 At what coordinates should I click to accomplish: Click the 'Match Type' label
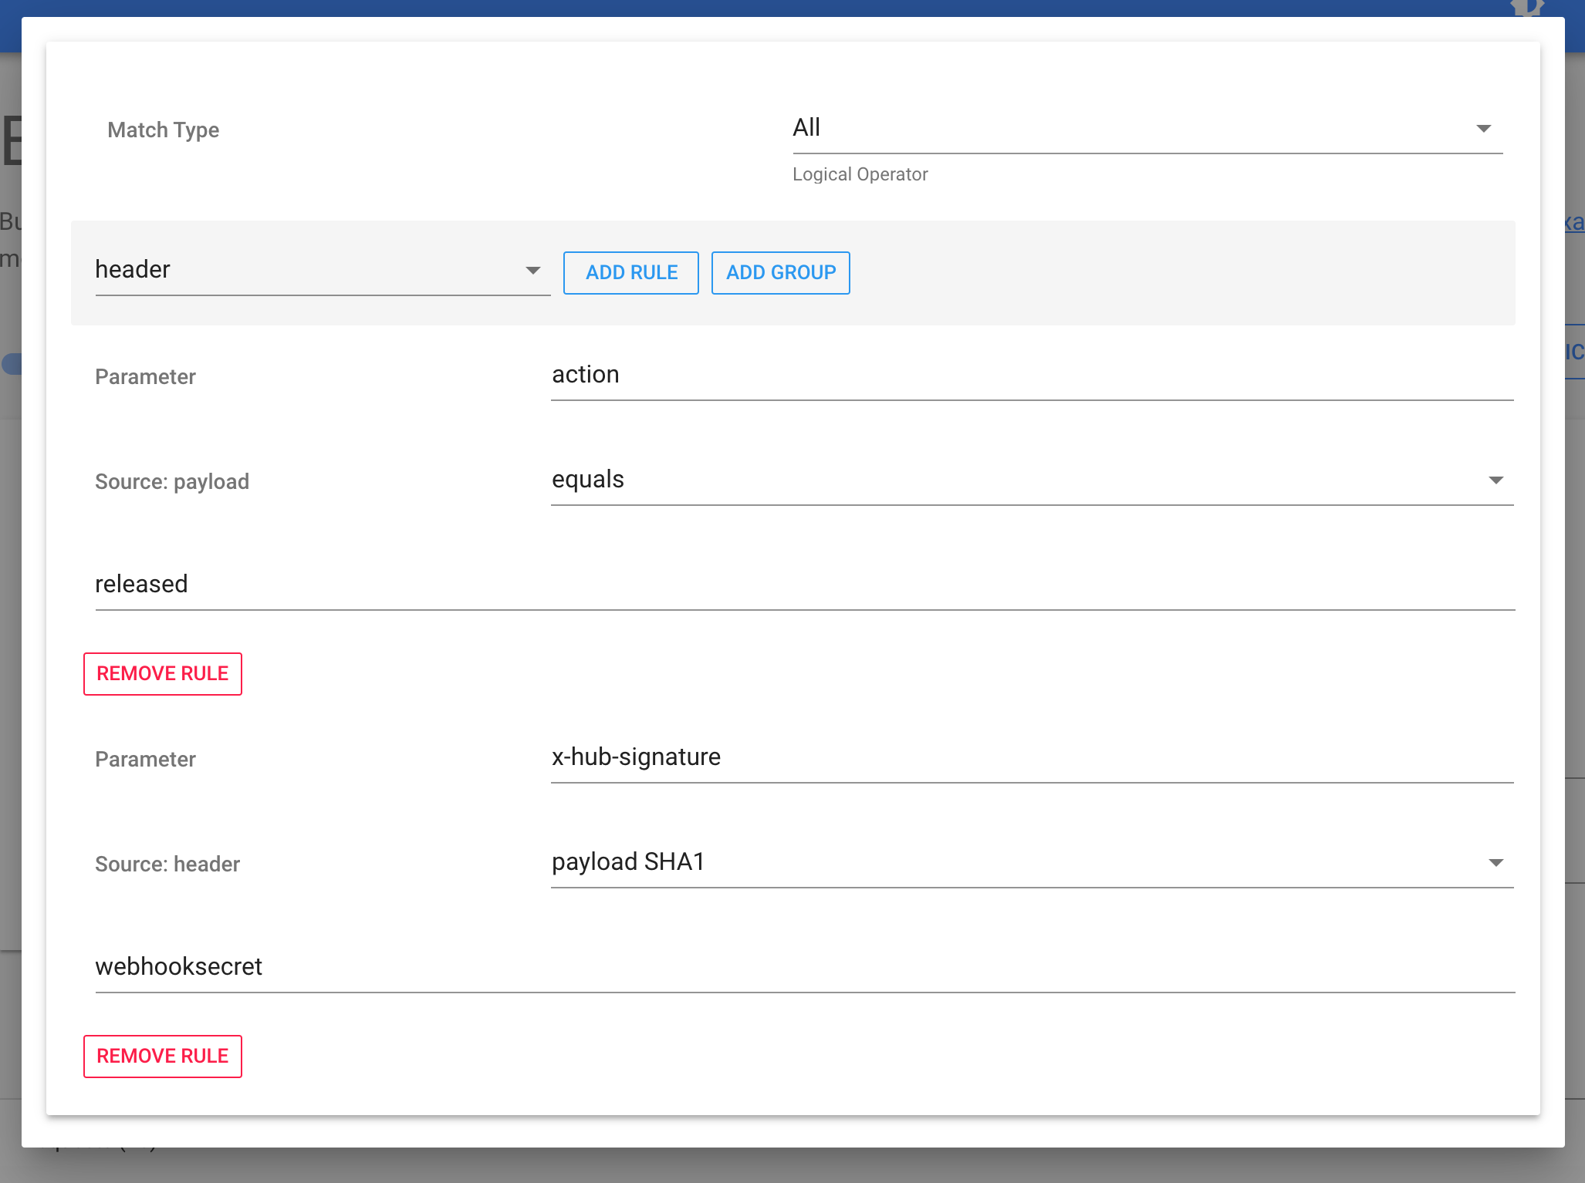click(163, 130)
